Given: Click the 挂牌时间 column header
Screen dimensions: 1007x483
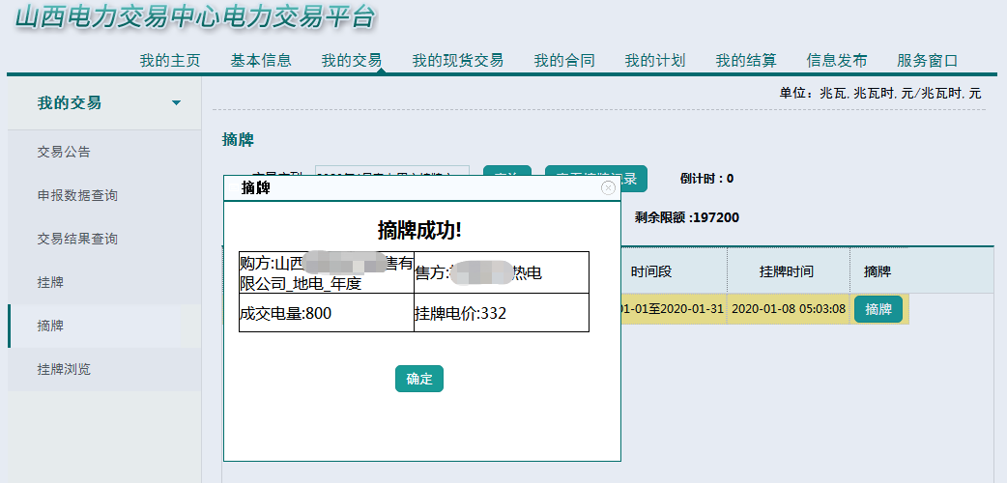Looking at the screenshot, I should [787, 272].
